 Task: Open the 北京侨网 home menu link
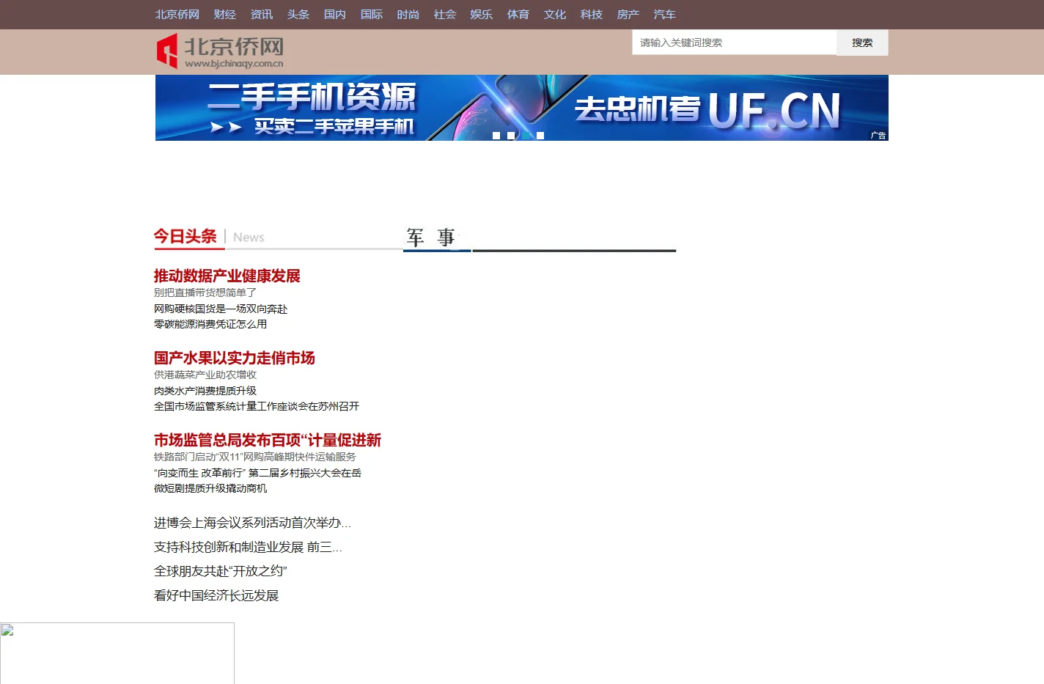pos(177,15)
